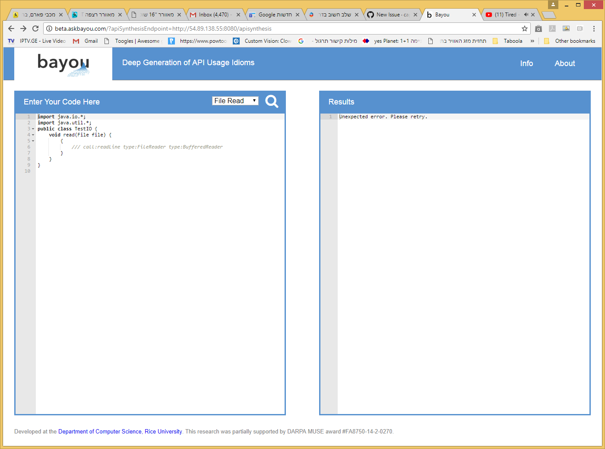Click the camera extension icon in the toolbar
This screenshot has width=605, height=449.
[538, 28]
